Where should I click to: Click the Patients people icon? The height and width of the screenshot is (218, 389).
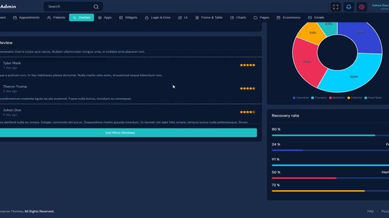(49, 18)
